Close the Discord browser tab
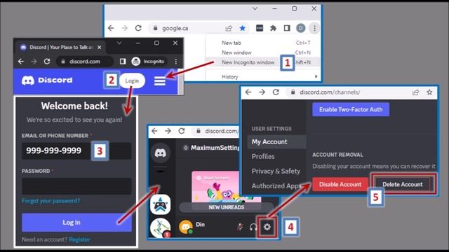 99,47
